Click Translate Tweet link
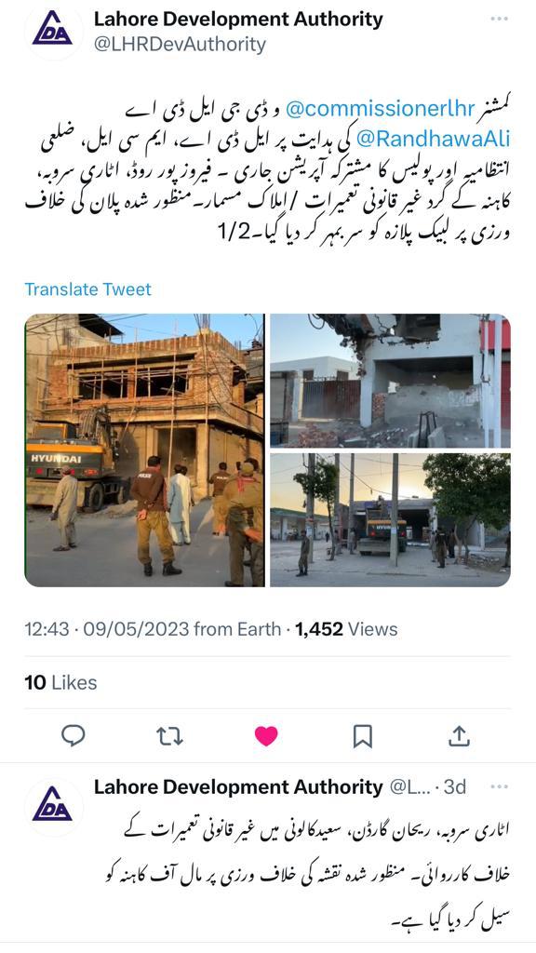 click(x=87, y=289)
